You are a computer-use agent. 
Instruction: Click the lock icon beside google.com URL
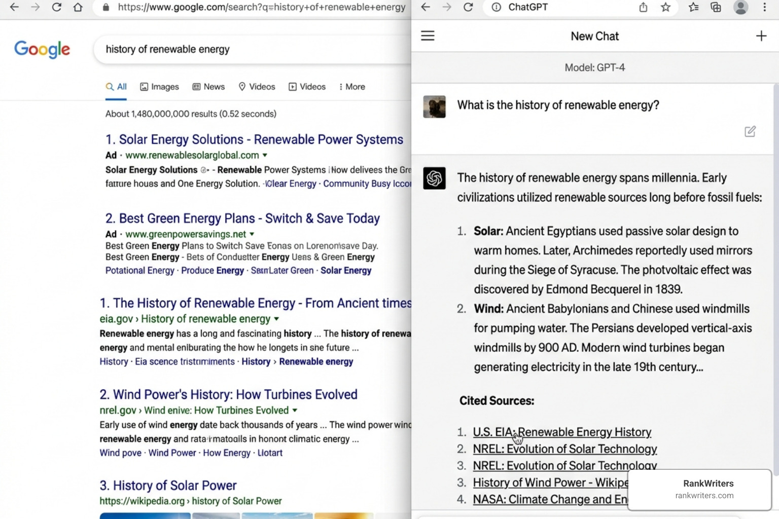click(105, 8)
